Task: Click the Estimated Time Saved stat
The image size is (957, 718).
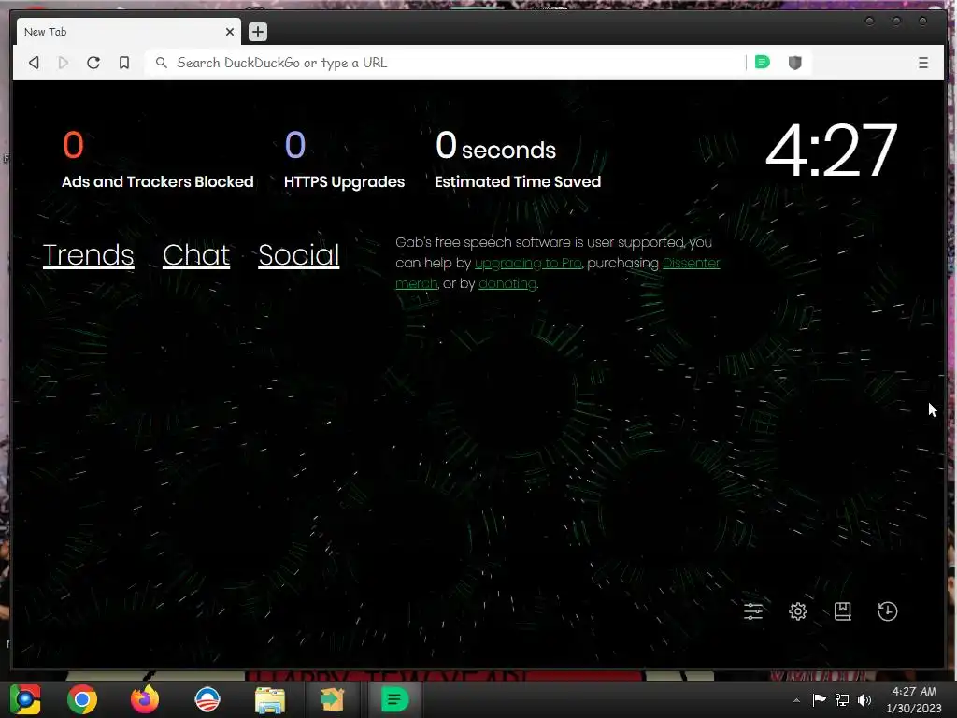Action: [x=518, y=160]
